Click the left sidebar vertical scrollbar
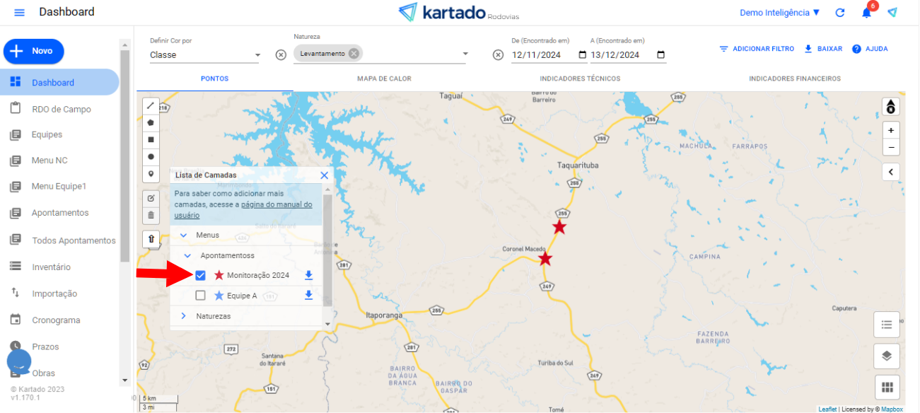Viewport: 920px width, 413px height. point(124,156)
